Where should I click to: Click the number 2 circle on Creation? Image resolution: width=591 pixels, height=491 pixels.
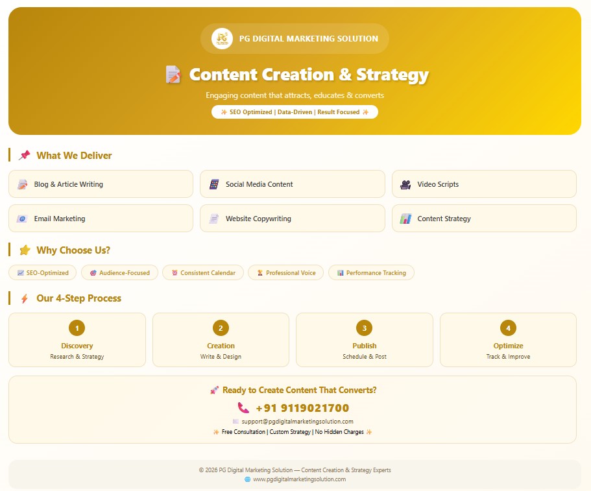[x=221, y=328]
